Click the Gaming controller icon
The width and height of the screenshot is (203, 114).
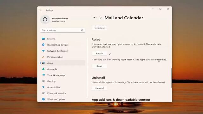point(43,81)
